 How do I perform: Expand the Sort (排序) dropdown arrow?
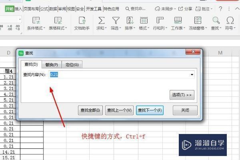click(x=134, y=28)
